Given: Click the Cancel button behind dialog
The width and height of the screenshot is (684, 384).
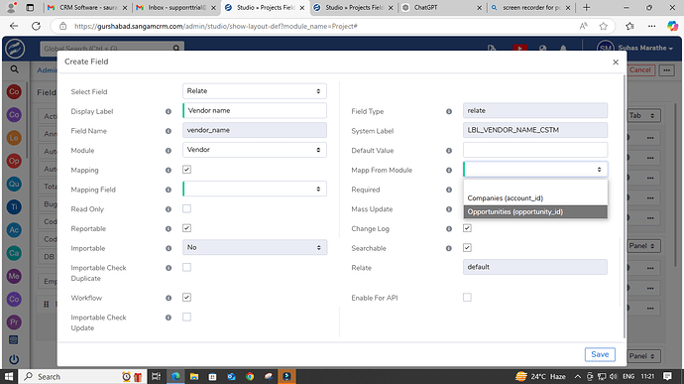Looking at the screenshot, I should (640, 69).
